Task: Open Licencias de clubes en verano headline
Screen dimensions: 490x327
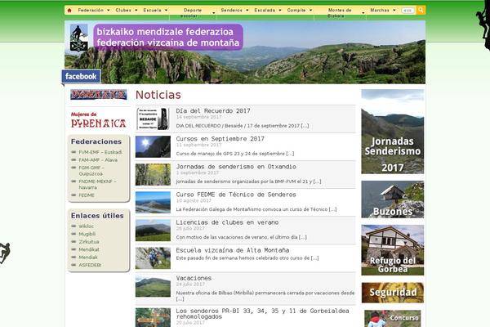Action: point(227,222)
